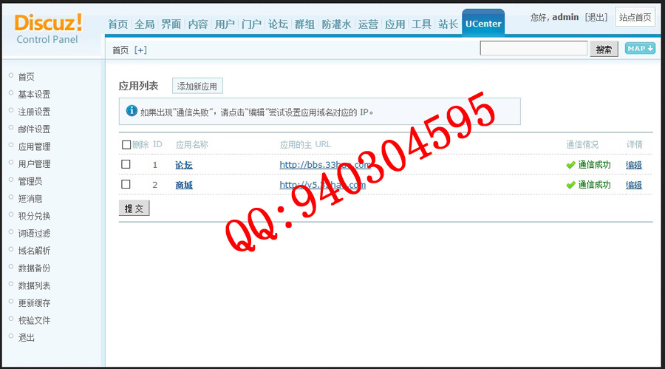665x369 pixels.
Task: Click the Discuz! Control Panel logo
Action: pos(48,28)
